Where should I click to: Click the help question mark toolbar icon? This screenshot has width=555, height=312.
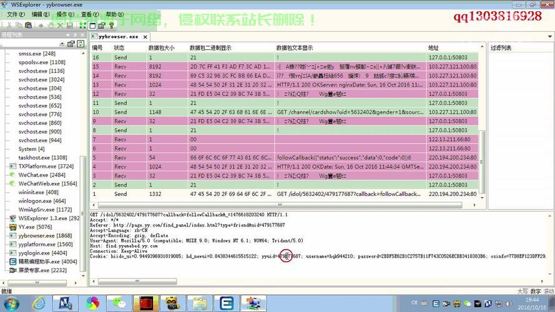[112, 26]
